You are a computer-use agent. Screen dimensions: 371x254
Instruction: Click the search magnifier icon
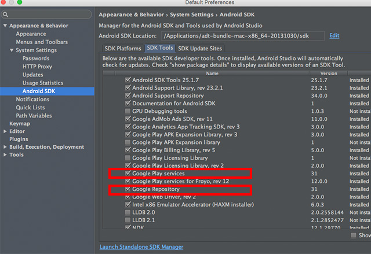[x=8, y=14]
